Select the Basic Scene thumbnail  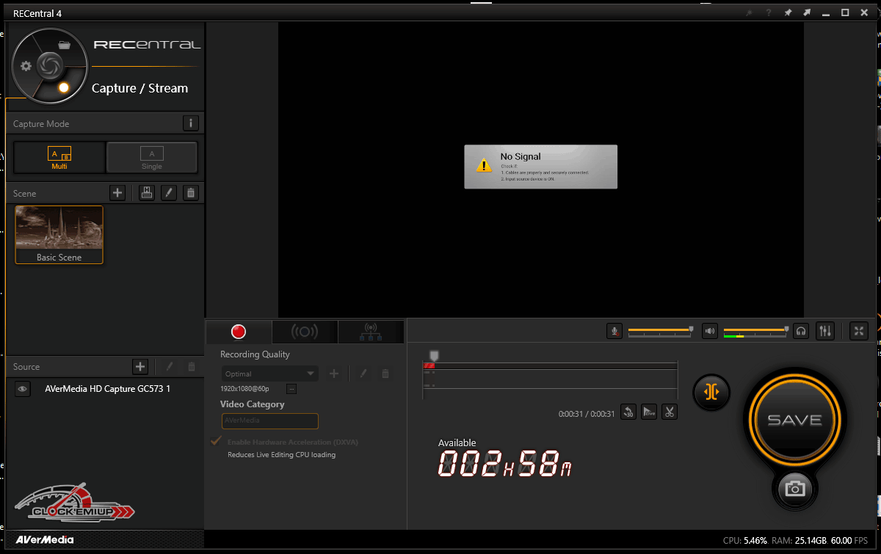click(59, 234)
